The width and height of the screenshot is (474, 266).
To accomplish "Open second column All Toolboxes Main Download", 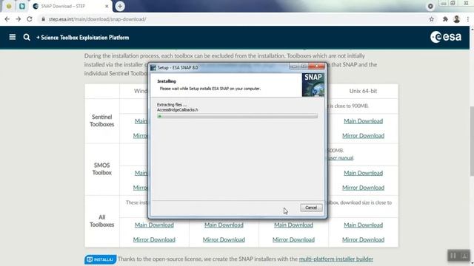I will 224,225.
